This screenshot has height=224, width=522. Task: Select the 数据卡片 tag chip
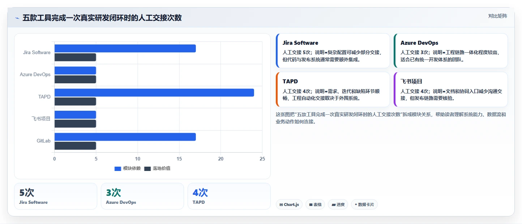364,205
